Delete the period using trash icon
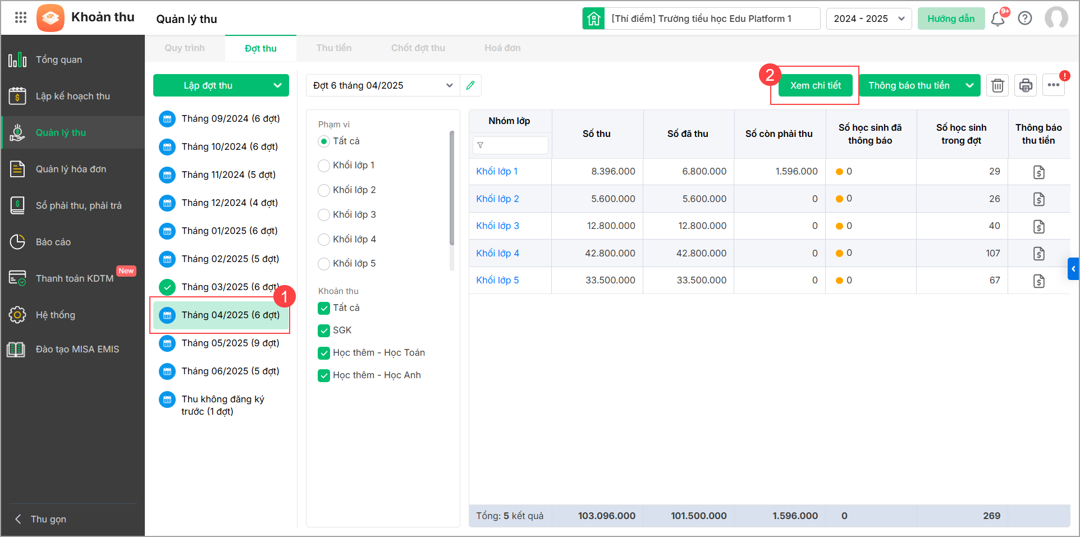 point(997,85)
